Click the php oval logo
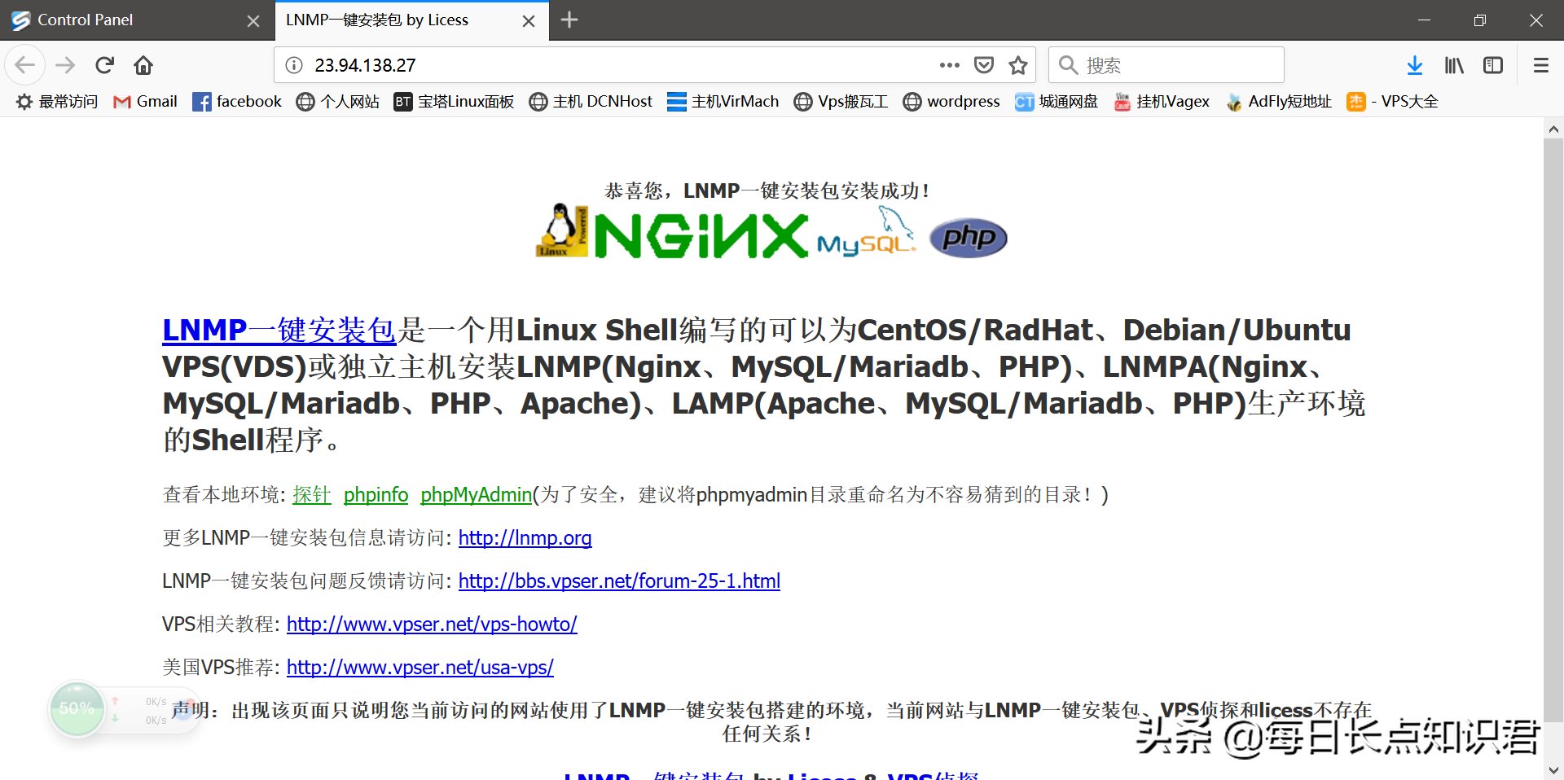Image resolution: width=1564 pixels, height=780 pixels. [969, 238]
